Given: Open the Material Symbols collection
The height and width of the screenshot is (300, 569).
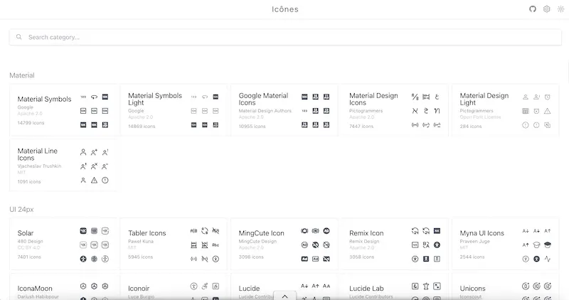Looking at the screenshot, I should [63, 110].
